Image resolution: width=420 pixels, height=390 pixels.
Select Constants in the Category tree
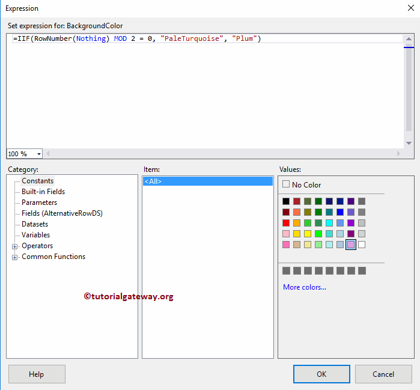coord(37,181)
